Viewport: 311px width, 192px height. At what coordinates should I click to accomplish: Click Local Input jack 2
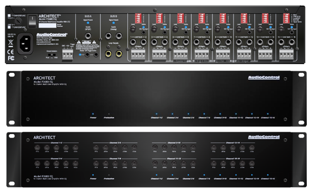pos(143,42)
